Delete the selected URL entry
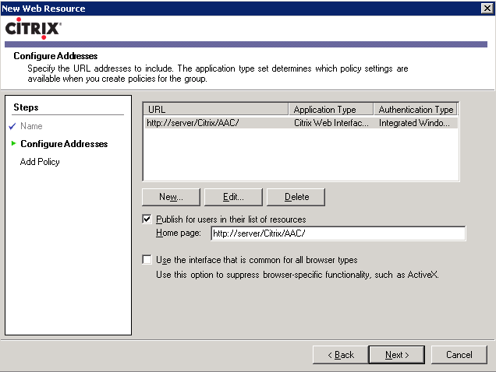This screenshot has width=496, height=372. point(296,197)
